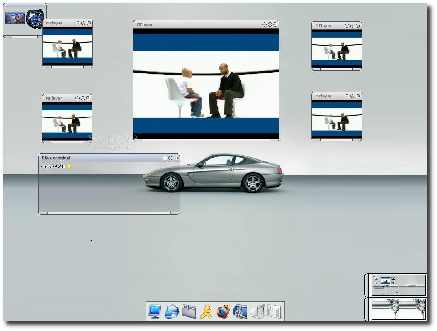Viewport: 437px width, 331px height.
Task: Click the wristwatch clock widget
Action: pos(35,18)
